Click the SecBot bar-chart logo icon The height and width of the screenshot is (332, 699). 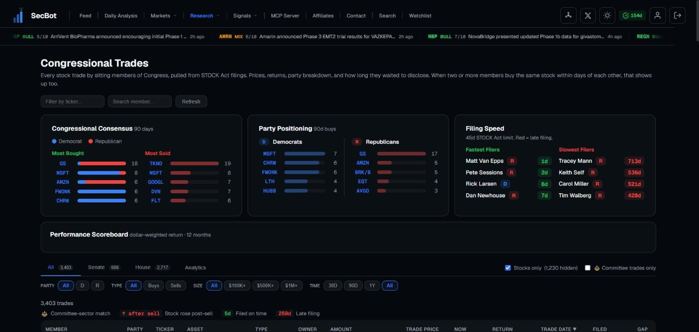click(18, 15)
